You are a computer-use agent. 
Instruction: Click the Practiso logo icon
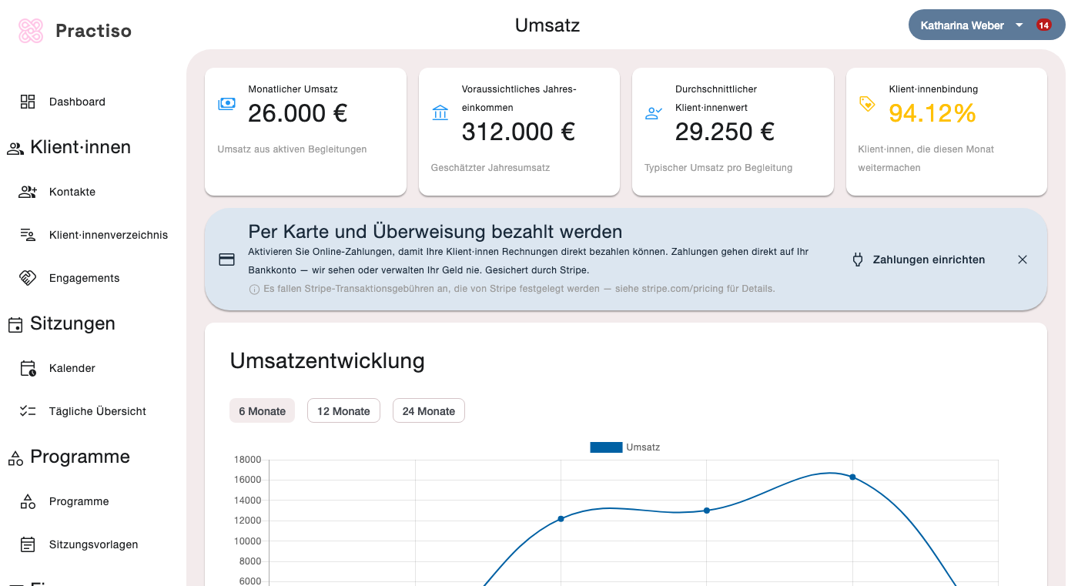coord(31,31)
